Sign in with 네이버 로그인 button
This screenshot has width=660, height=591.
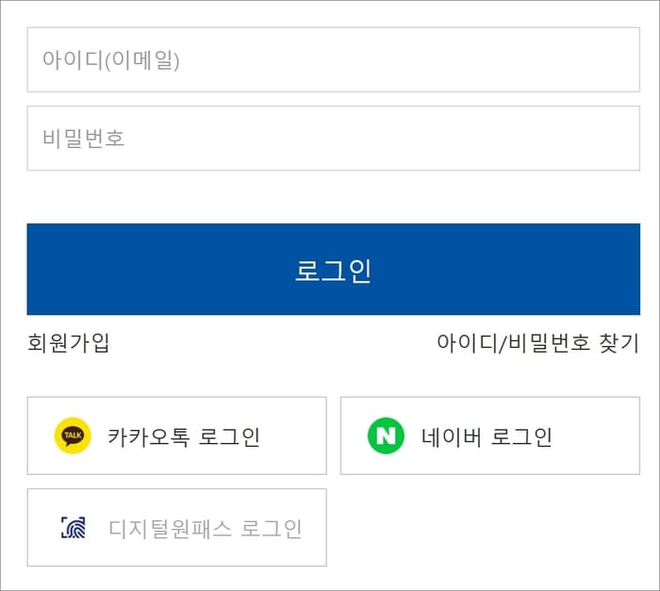pyautogui.click(x=490, y=435)
